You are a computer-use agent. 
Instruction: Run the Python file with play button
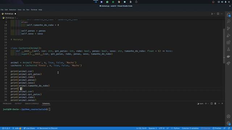coord(212,14)
